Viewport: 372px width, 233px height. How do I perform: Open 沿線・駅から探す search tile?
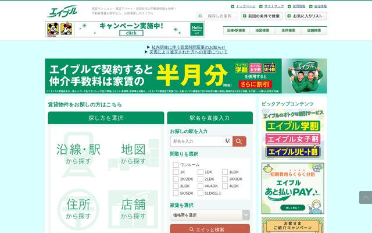[78, 154]
